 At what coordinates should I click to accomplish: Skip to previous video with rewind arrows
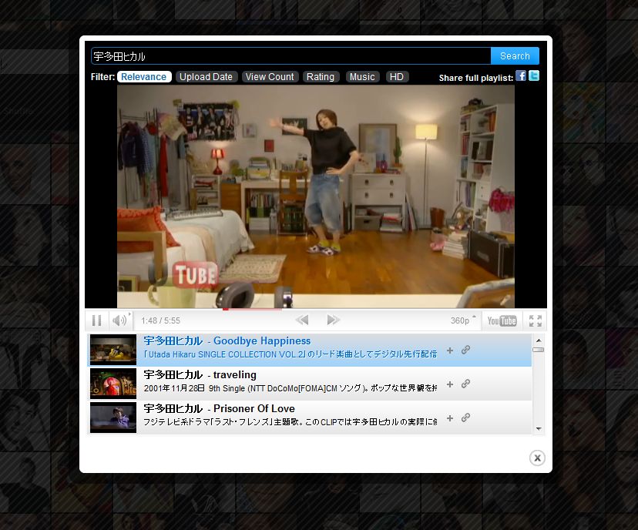302,320
